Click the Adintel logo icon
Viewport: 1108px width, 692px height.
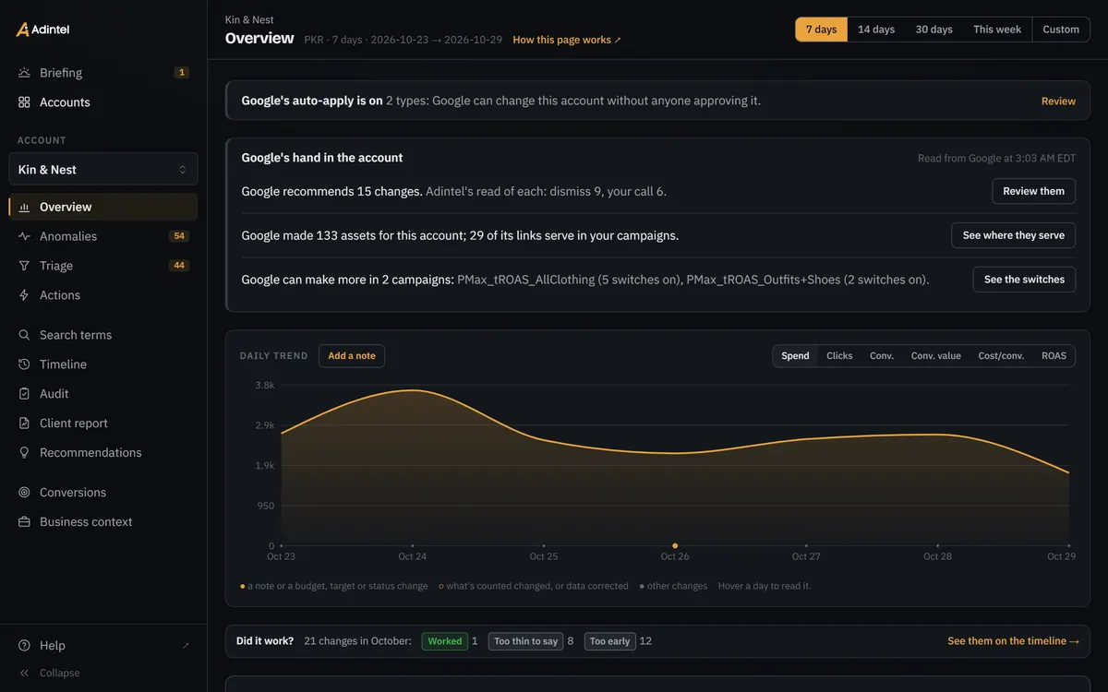(23, 30)
